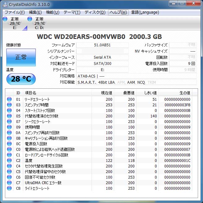Select the E: drive 28 °C entry
This screenshot has width=203, height=203.
(15, 23)
